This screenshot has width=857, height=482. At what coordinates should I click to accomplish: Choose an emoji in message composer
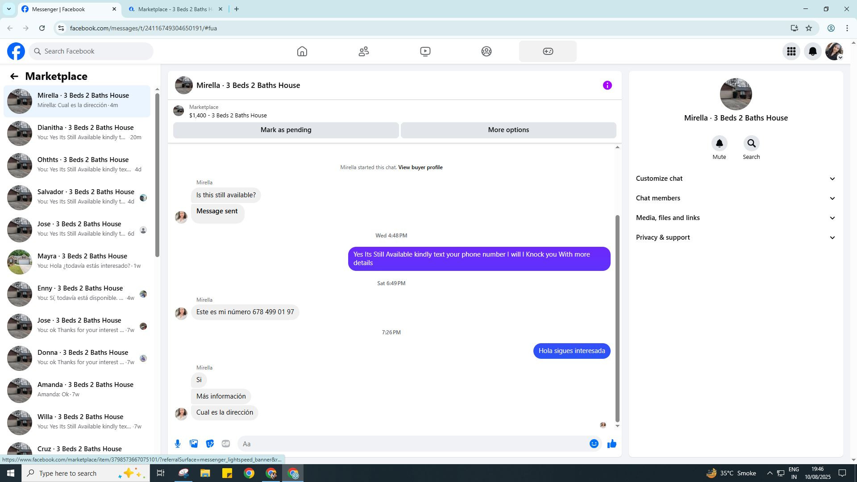tap(594, 444)
